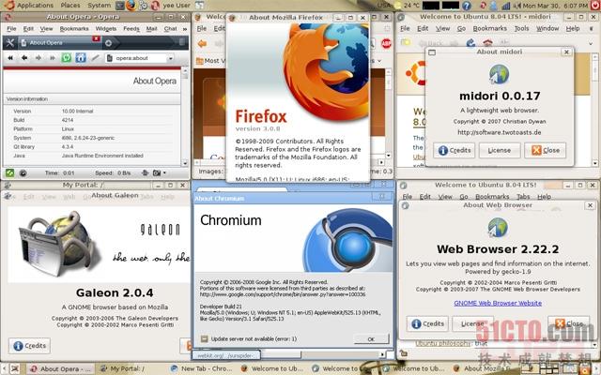Open volume control speaker icon
601x375 pixels.
click(517, 6)
